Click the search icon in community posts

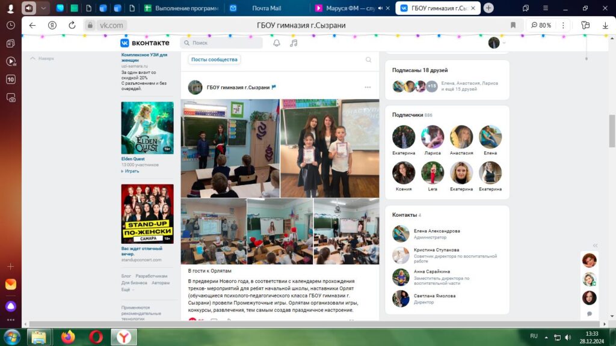point(369,59)
